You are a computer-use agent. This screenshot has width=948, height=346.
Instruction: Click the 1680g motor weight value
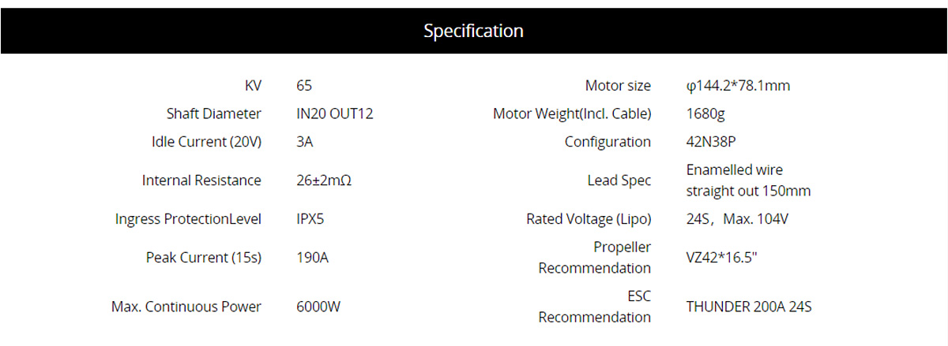(x=705, y=113)
